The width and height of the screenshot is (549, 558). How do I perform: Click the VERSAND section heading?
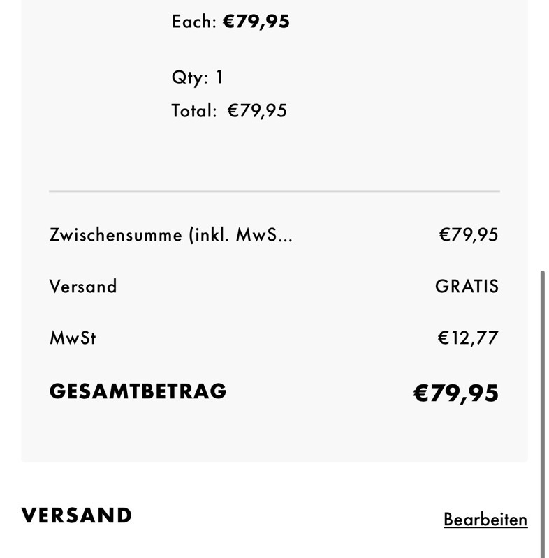[77, 516]
